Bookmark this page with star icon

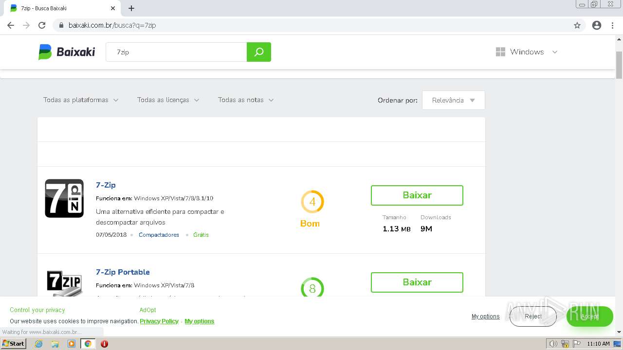pyautogui.click(x=577, y=25)
